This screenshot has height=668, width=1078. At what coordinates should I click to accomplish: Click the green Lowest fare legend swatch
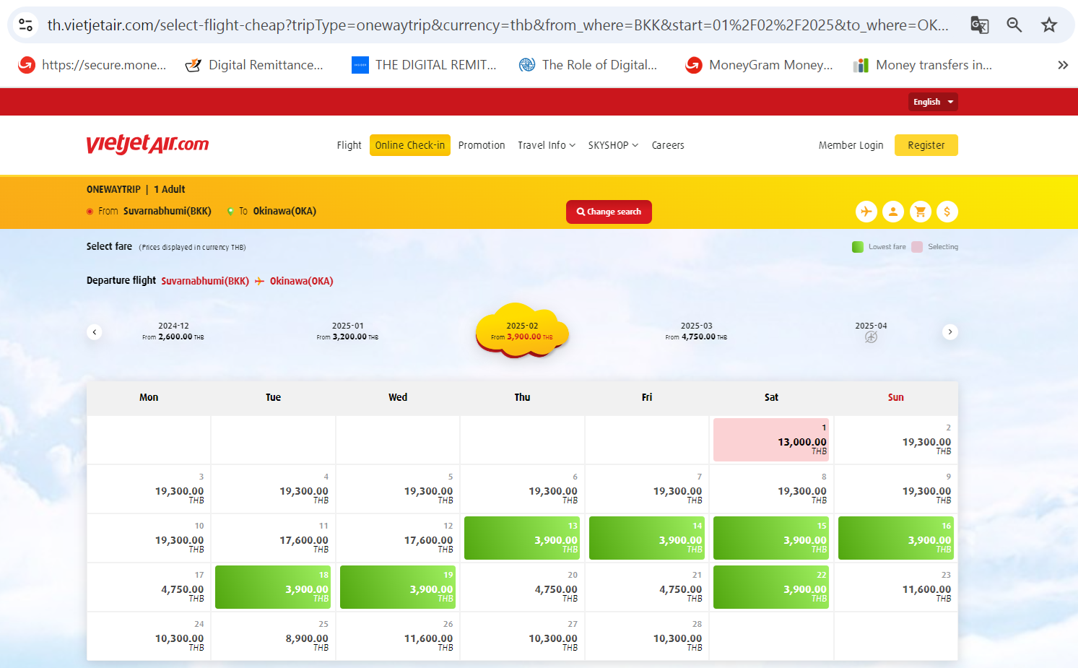[858, 247]
